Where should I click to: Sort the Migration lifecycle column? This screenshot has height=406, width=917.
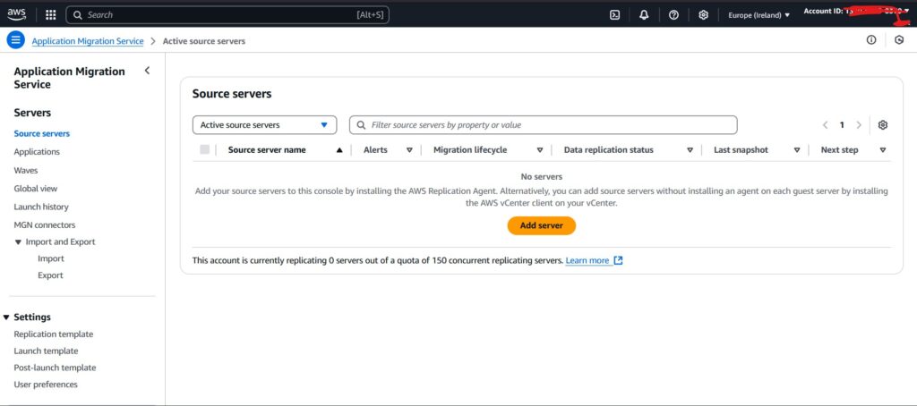point(540,150)
